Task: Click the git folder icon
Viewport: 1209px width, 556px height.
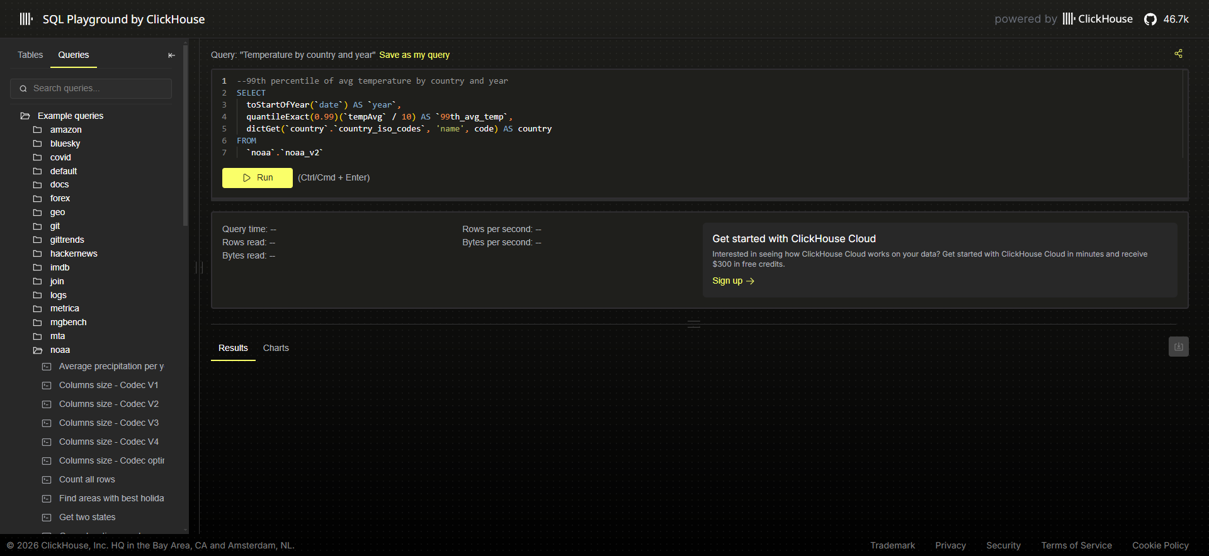Action: [37, 226]
